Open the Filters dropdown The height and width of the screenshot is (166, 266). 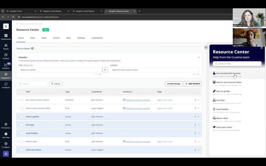[56, 84]
